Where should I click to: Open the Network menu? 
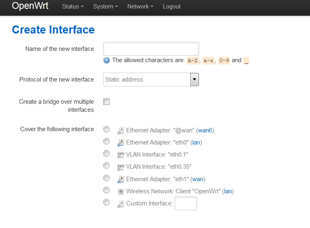coord(140,6)
